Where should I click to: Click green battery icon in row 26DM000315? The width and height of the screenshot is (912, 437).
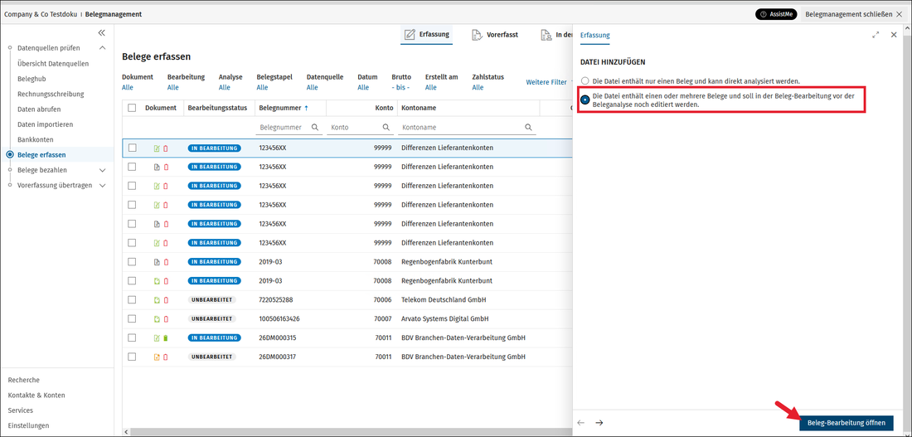tap(166, 338)
